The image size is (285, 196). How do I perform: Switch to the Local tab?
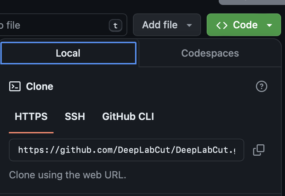click(68, 53)
